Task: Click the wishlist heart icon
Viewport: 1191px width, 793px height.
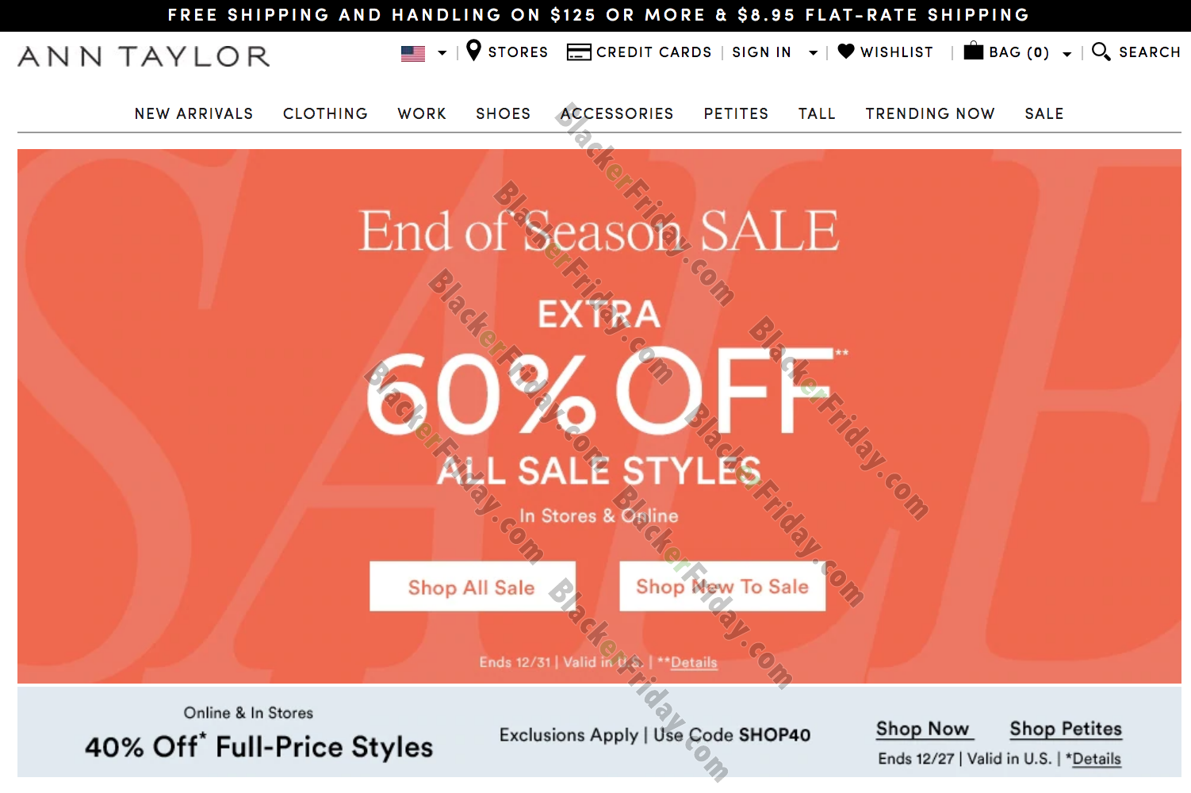Action: pos(846,52)
